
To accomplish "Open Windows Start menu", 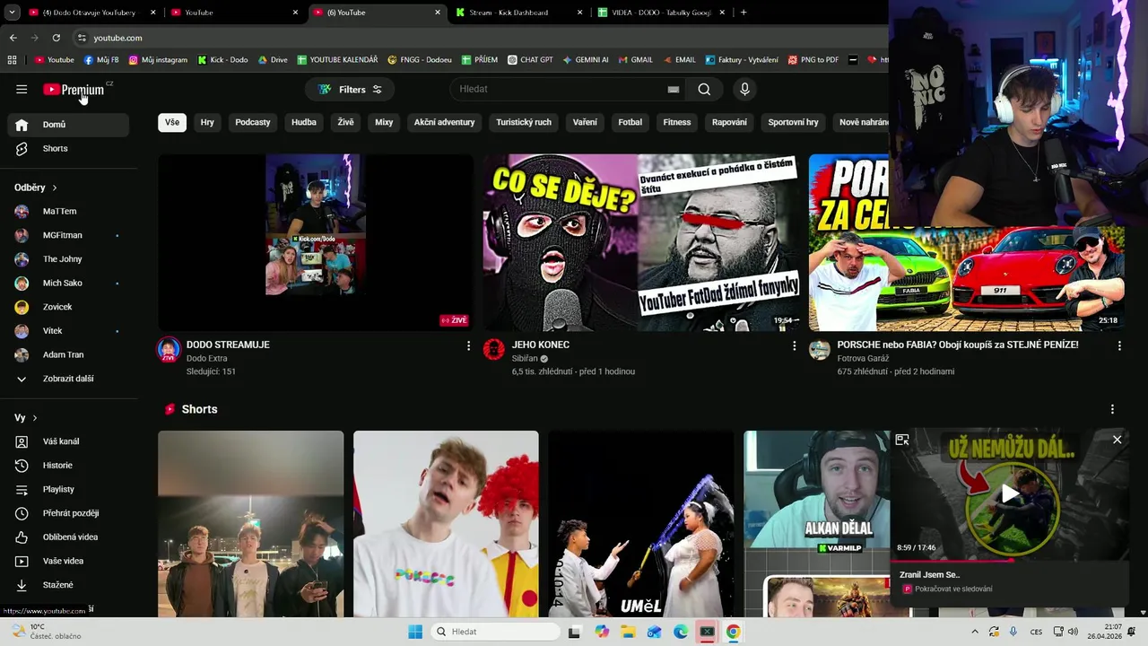I will click(415, 632).
